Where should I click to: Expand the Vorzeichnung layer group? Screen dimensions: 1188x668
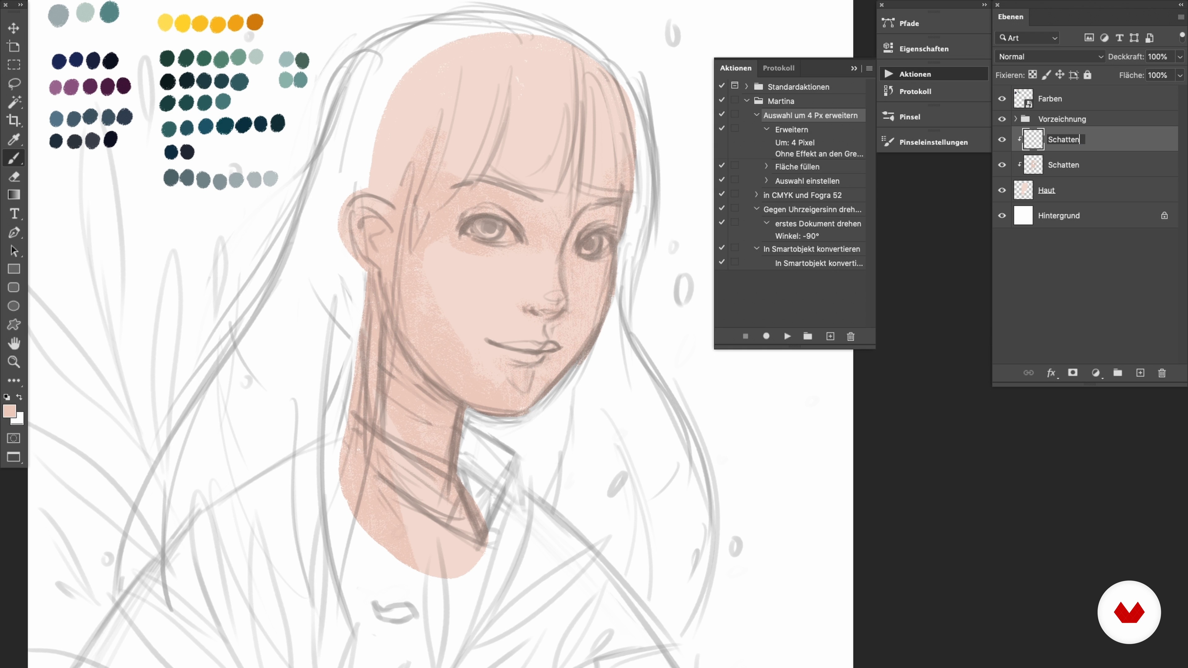point(1015,119)
